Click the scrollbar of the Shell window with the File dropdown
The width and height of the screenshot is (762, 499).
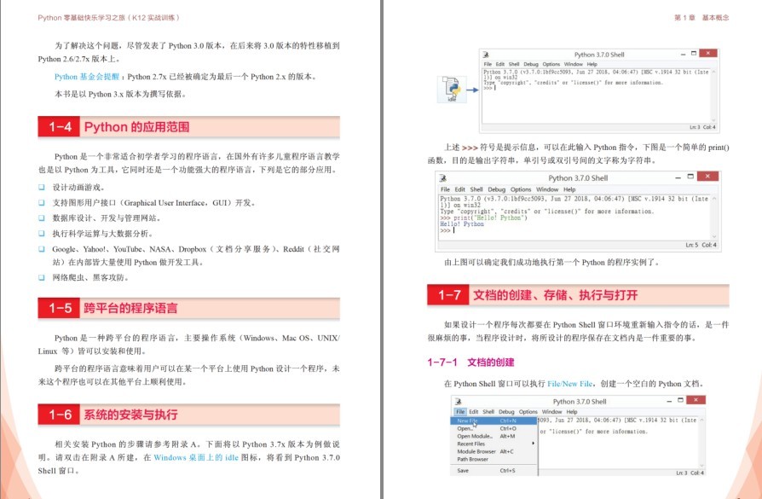point(701,442)
